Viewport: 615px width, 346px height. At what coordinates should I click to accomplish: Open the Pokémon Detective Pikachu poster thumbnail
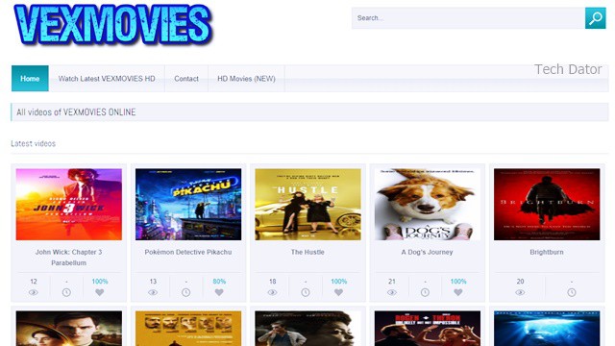[188, 205]
